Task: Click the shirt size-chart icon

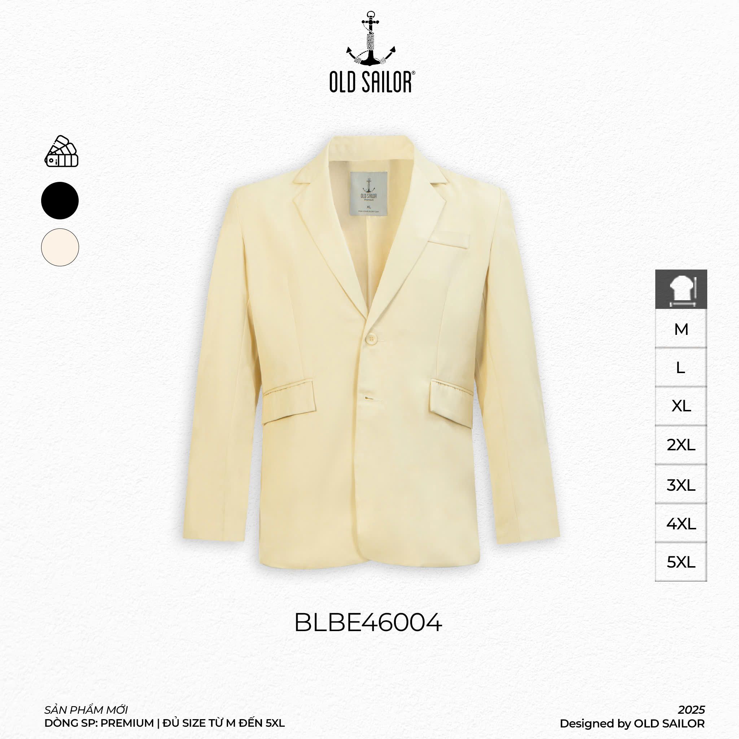Action: [681, 289]
